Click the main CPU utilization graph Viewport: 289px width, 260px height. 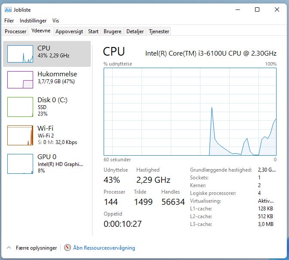coord(190,112)
